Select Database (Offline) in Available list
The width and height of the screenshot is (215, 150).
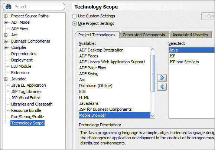115,86
